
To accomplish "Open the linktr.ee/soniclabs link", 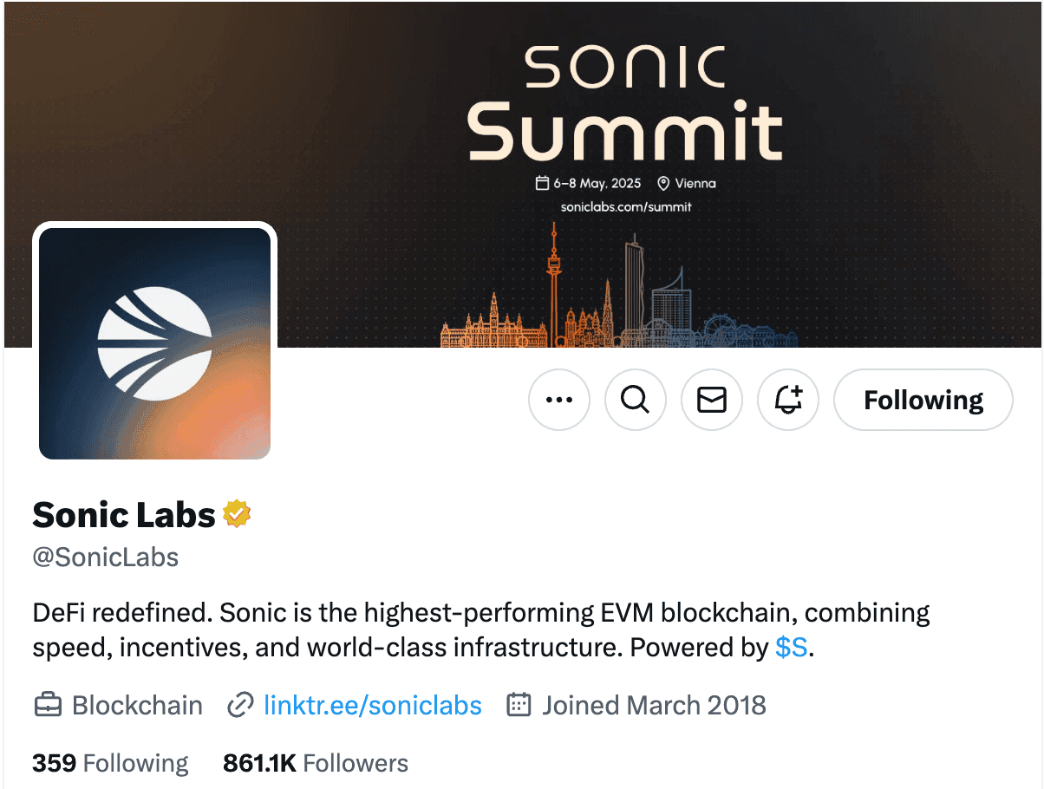I will pyautogui.click(x=372, y=705).
